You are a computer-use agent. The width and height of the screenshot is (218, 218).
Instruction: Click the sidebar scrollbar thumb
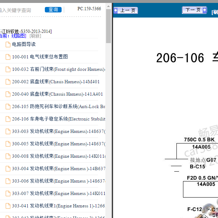click(108, 26)
